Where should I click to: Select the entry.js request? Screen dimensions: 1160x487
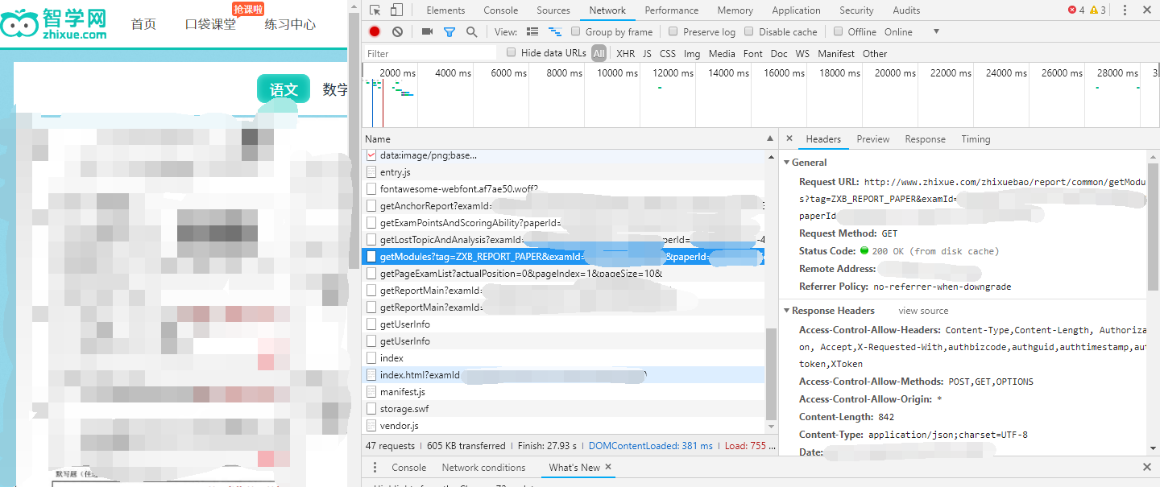click(x=564, y=171)
